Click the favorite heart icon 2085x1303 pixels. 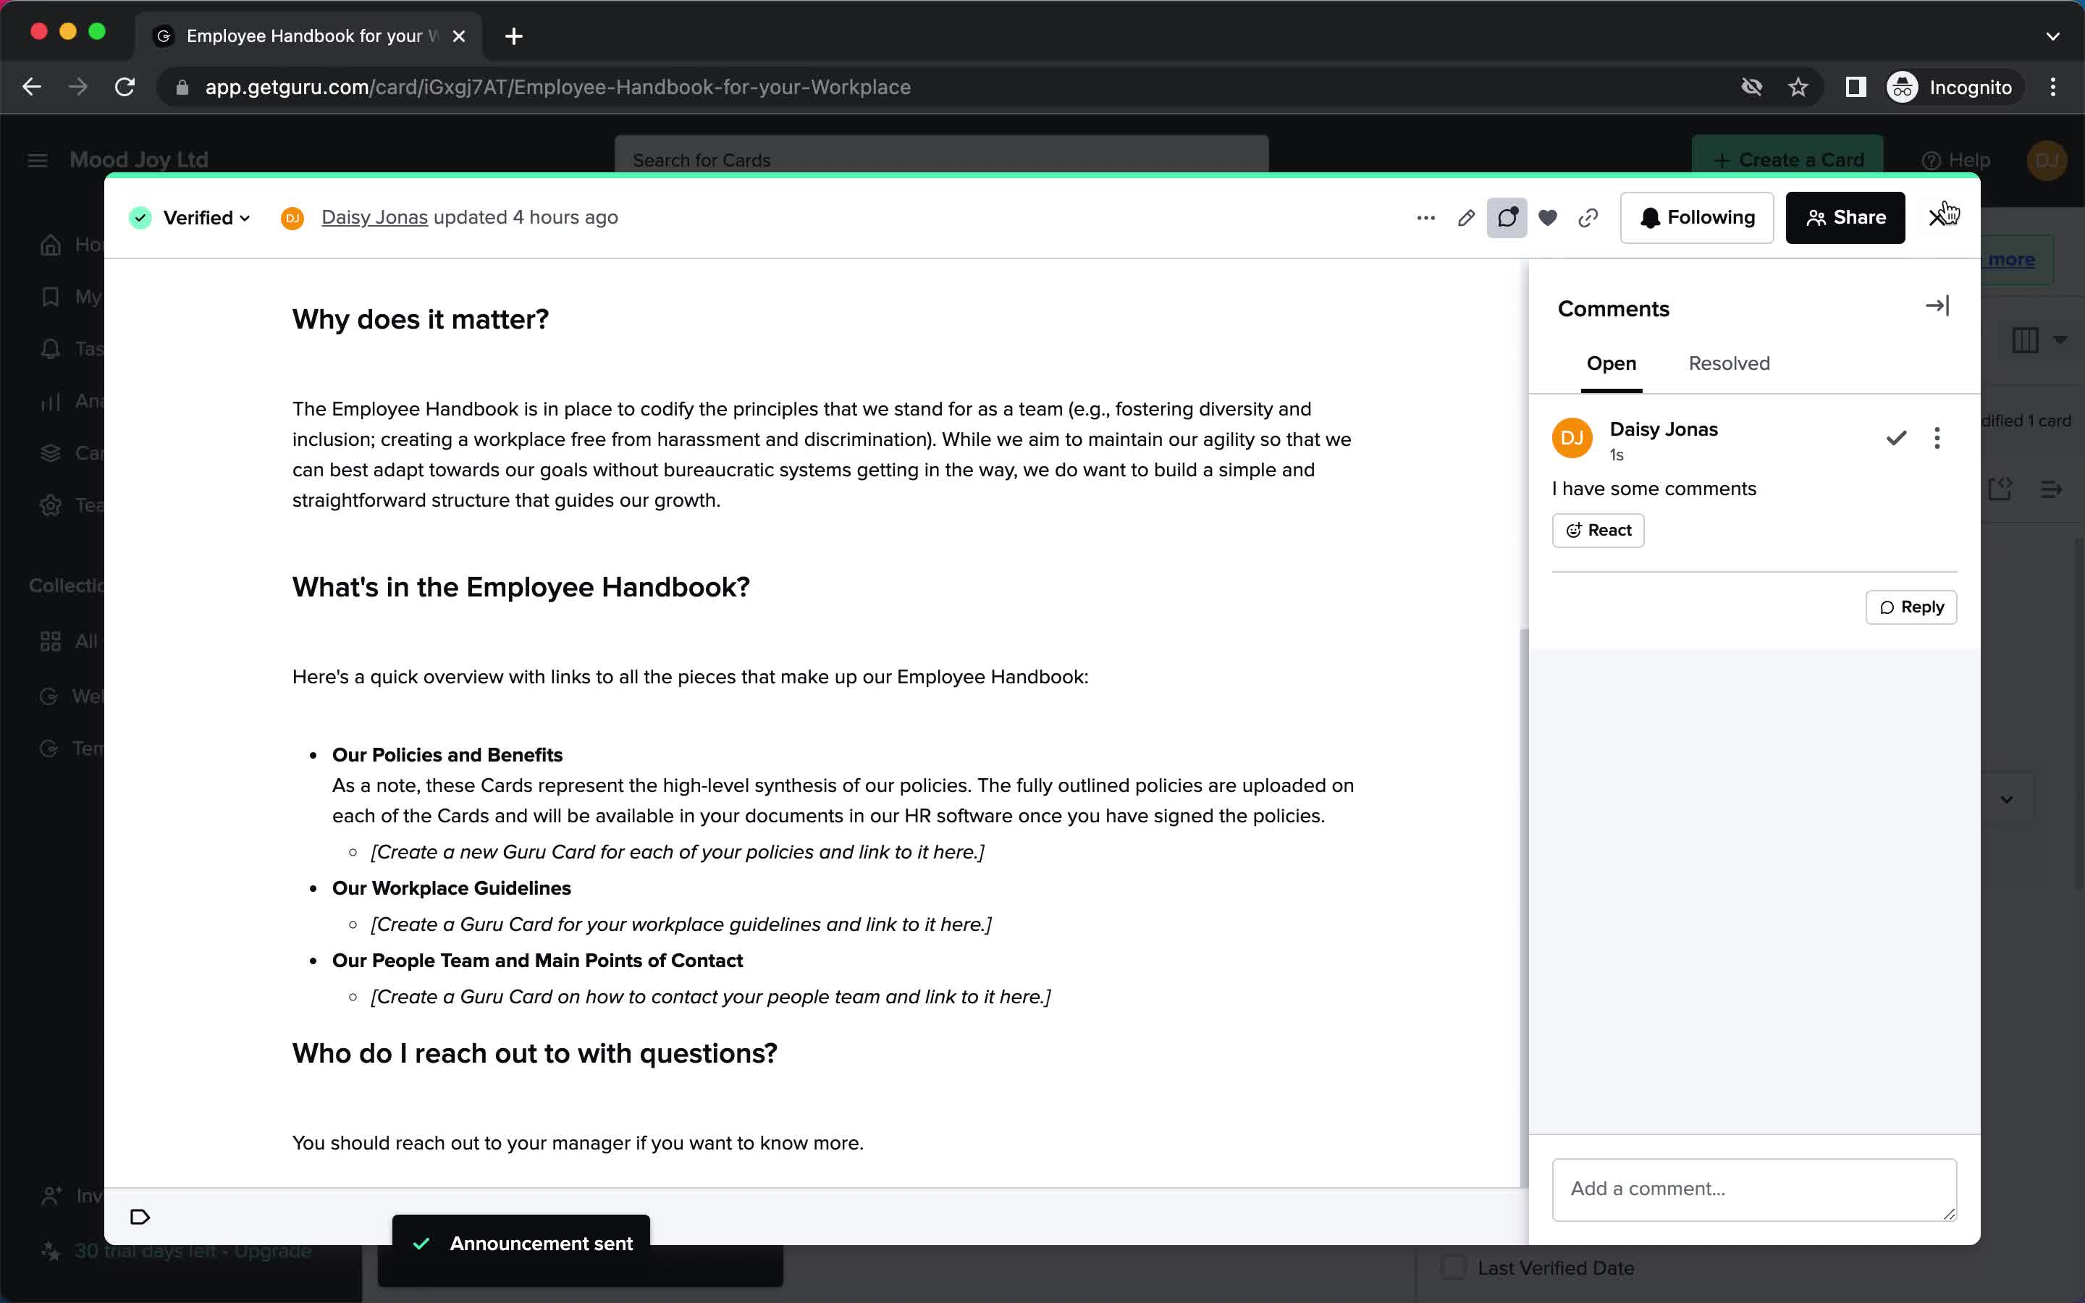tap(1548, 218)
